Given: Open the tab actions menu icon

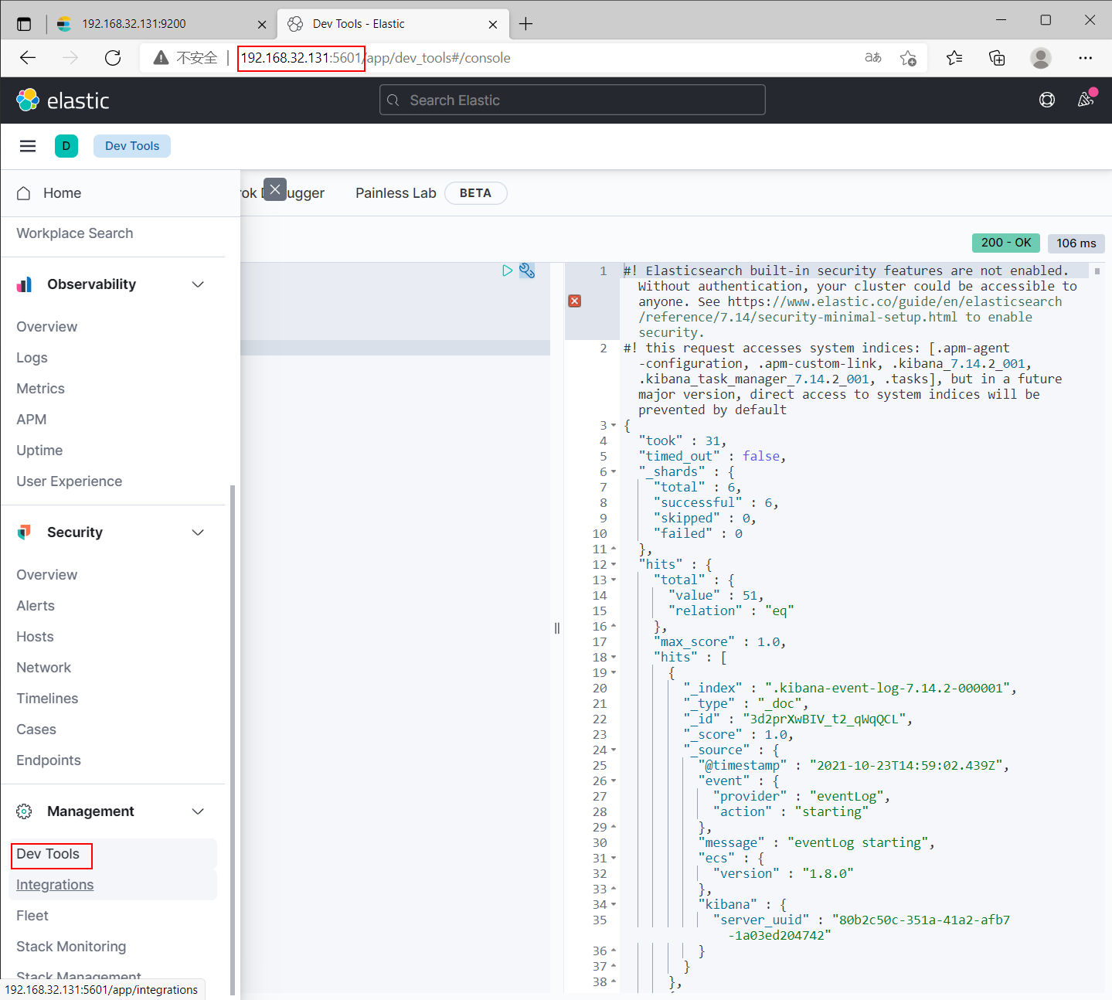Looking at the screenshot, I should [x=24, y=24].
